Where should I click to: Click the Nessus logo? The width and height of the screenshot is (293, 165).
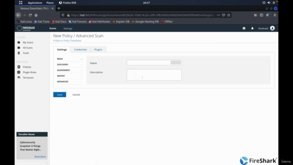point(26,28)
